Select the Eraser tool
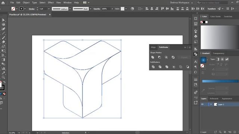239x134 pixels. pyautogui.click(x=3, y=42)
